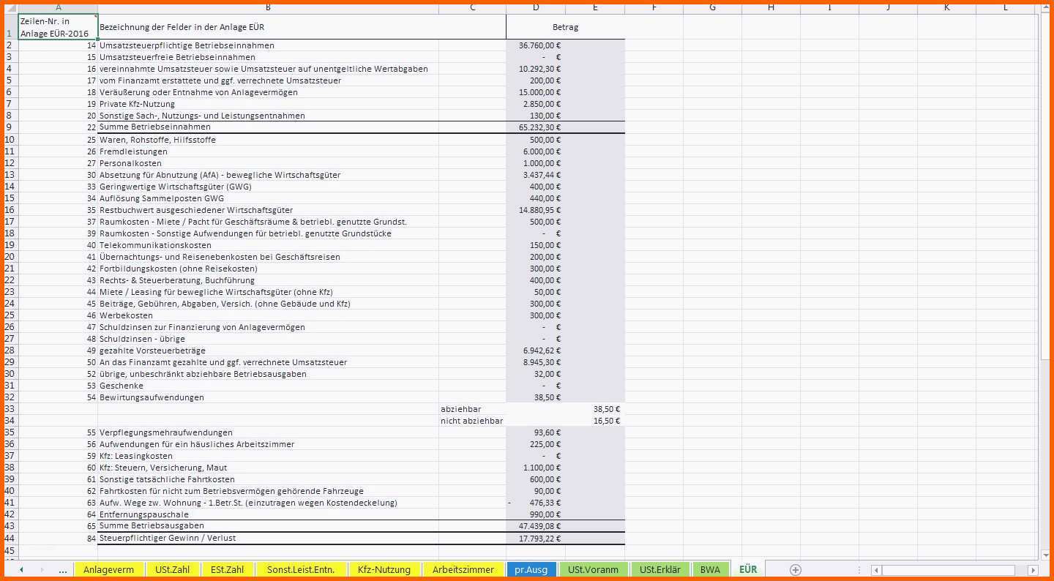Select column header B
1054x581 pixels.
pos(268,7)
